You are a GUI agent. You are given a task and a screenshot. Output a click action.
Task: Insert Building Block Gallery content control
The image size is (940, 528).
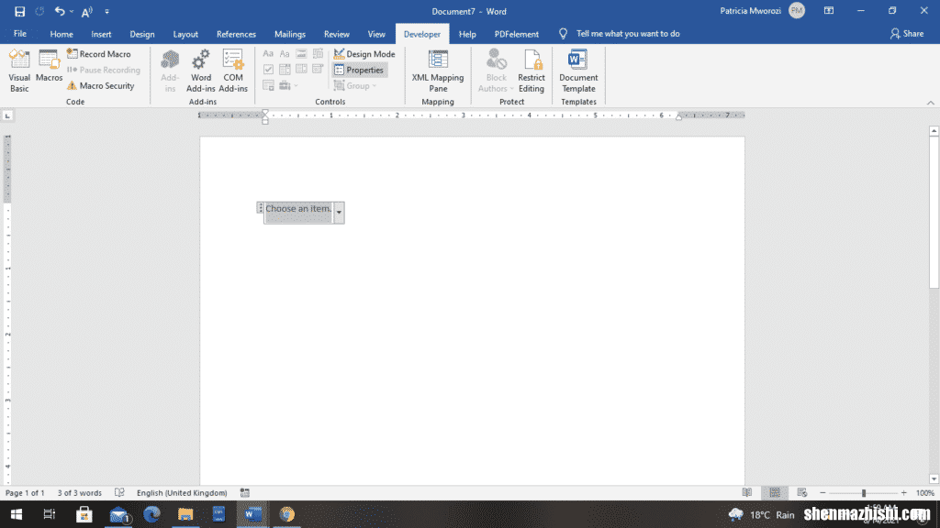319,54
